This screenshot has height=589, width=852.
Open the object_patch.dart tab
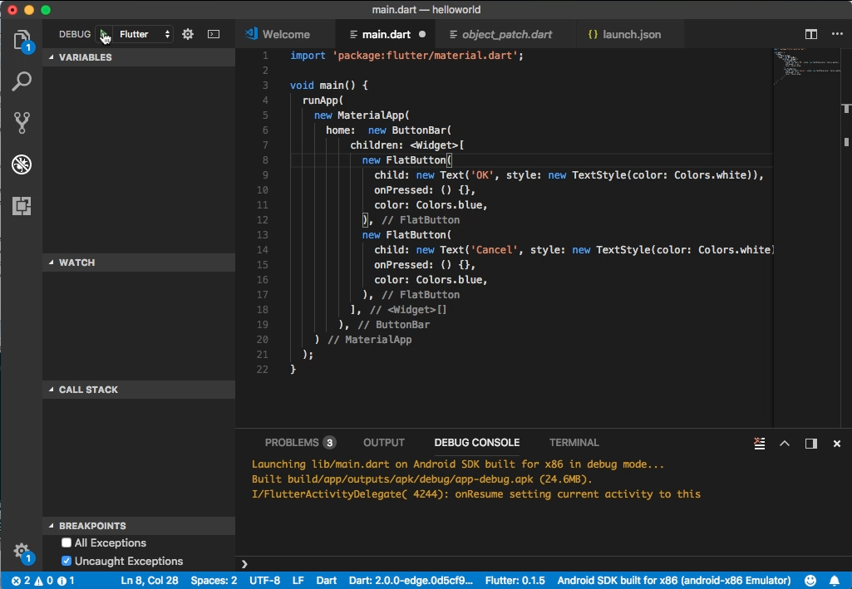pos(506,34)
